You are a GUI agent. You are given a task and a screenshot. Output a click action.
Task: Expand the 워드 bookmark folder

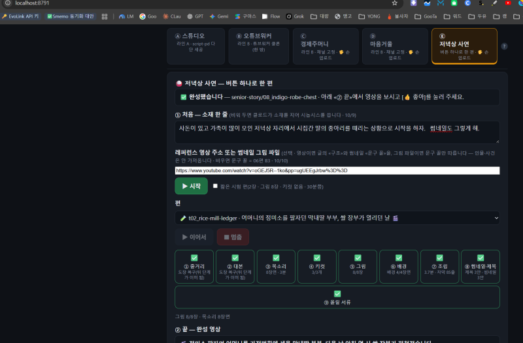452,16
